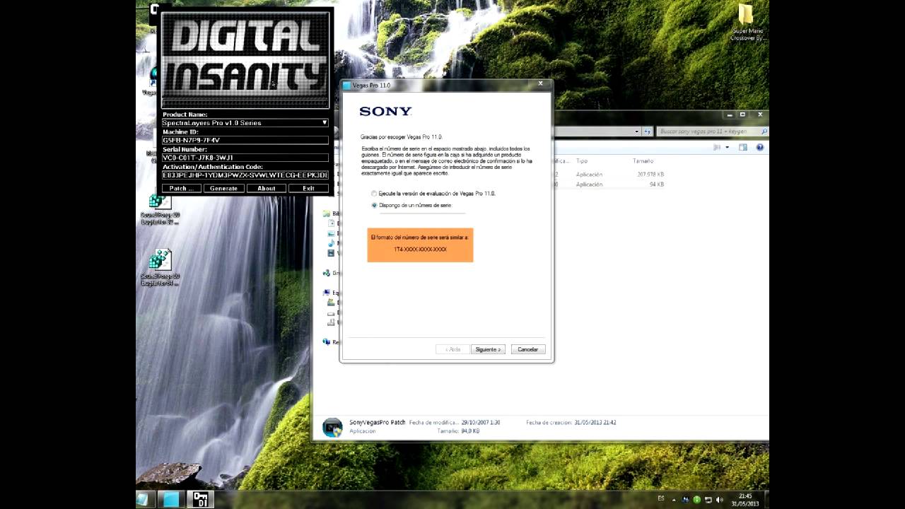Click the blue help icon in Explorer

coord(760,147)
